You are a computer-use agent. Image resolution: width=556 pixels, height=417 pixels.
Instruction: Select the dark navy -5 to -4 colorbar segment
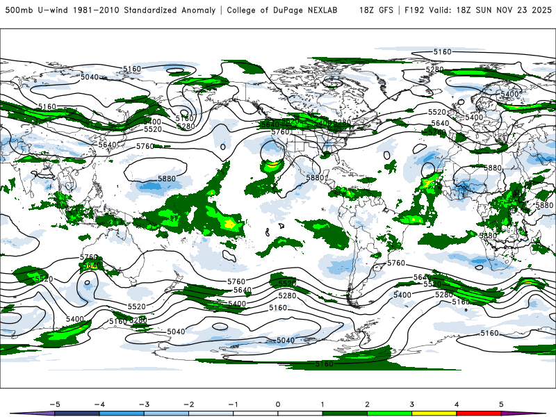[77, 414]
